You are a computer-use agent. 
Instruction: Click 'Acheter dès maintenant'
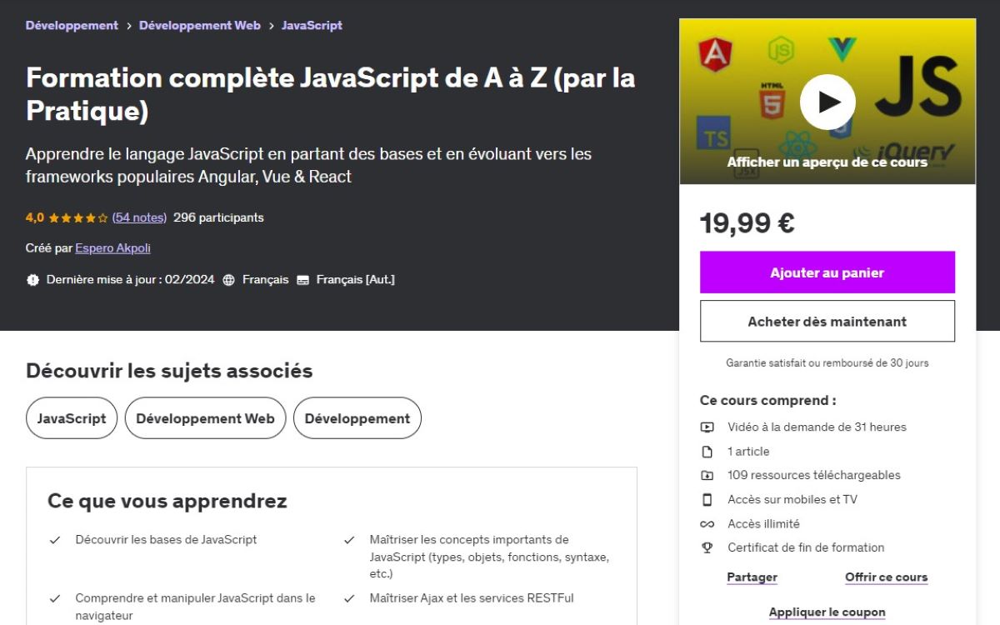(x=827, y=321)
